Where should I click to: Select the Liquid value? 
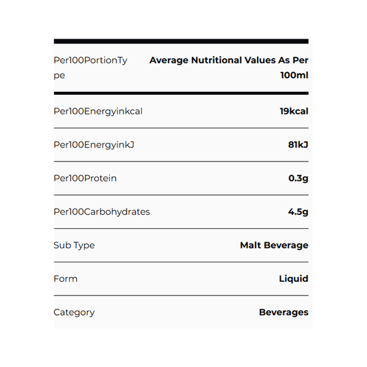[x=294, y=279]
